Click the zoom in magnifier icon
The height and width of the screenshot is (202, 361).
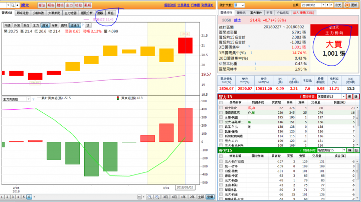157,197
